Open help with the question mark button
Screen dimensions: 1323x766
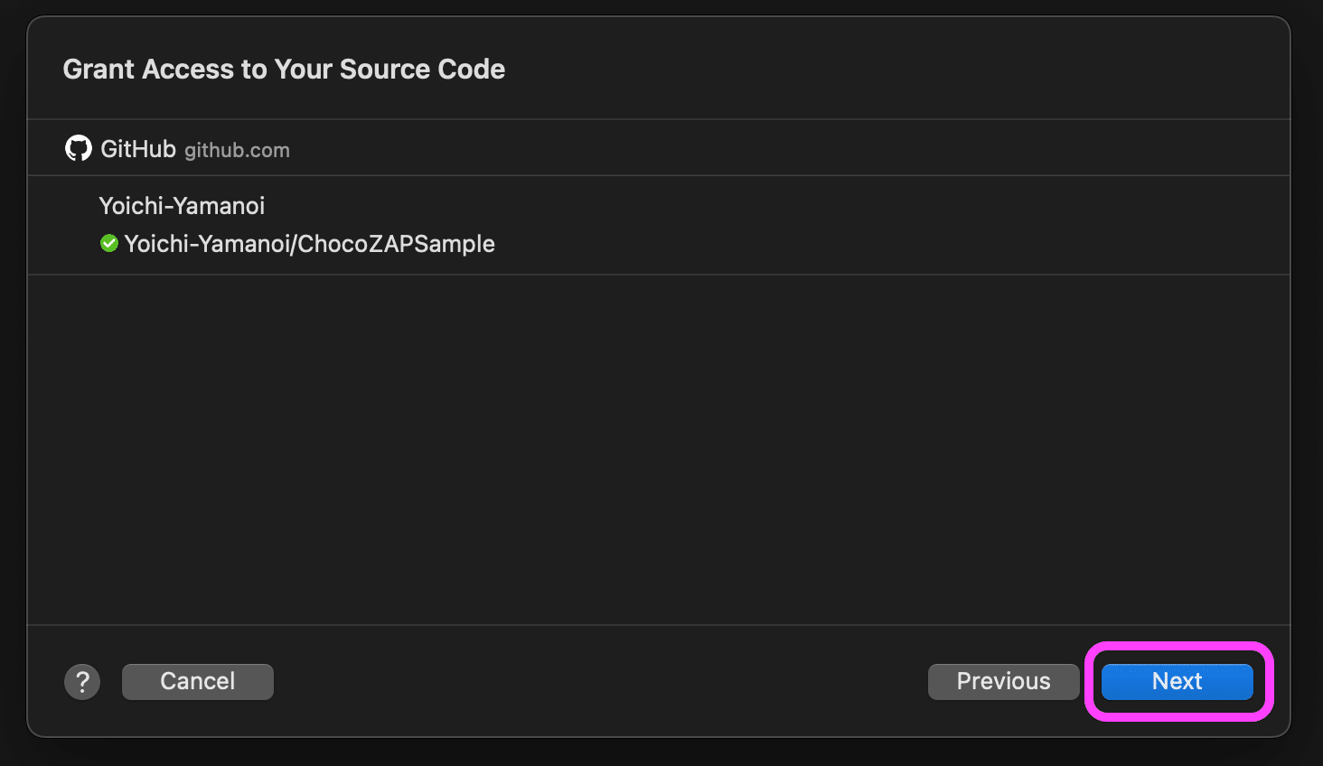pyautogui.click(x=82, y=682)
